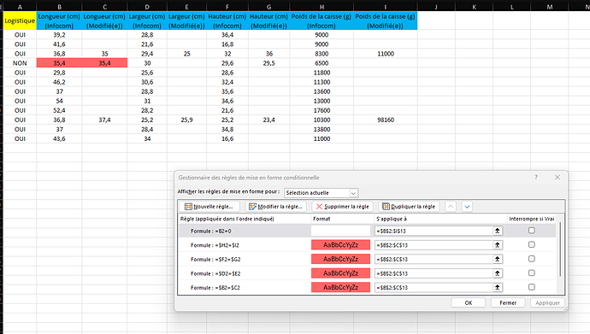
Task: Click cell 46,2 in Longueur column
Action: 59,82
